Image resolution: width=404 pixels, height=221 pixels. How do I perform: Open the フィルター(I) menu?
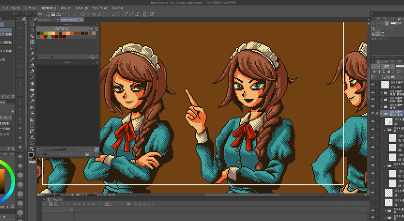pyautogui.click(x=81, y=8)
